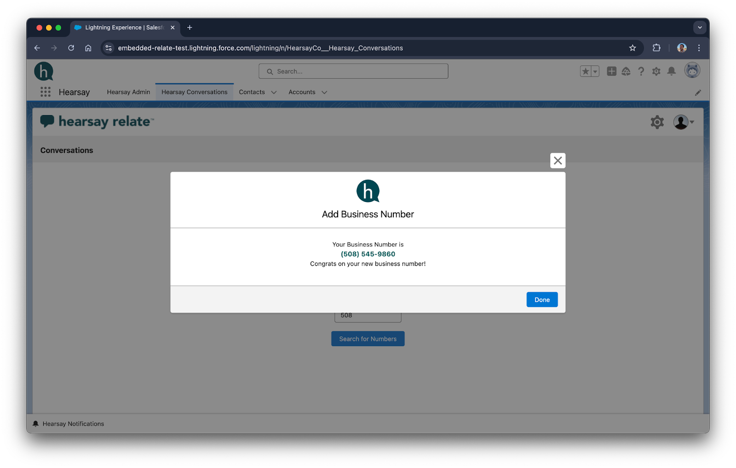736x468 pixels.
Task: Open the Salesforce App Launcher grid
Action: point(45,92)
